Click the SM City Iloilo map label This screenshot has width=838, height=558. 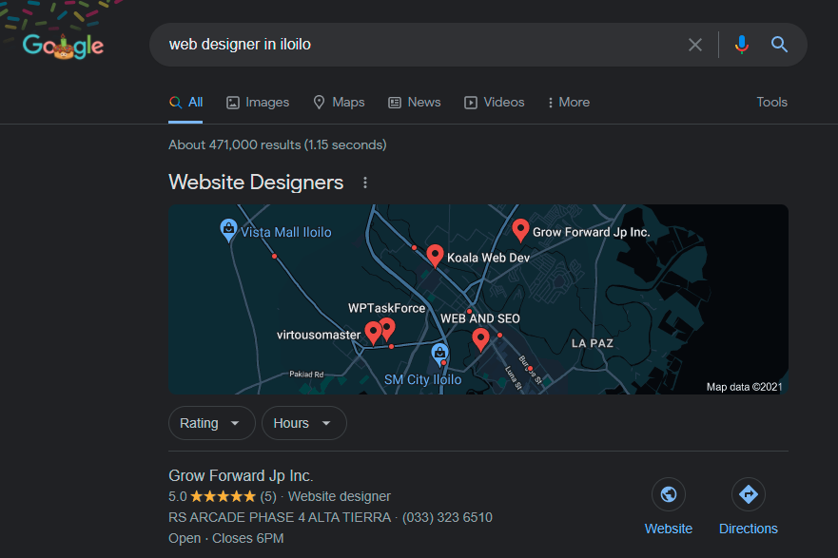[422, 379]
